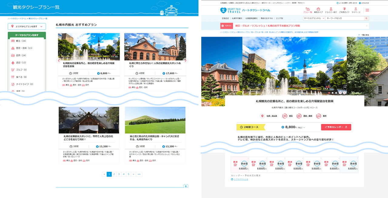
Task: Click the keyword search magnifier icon
Action: (x=366, y=18)
